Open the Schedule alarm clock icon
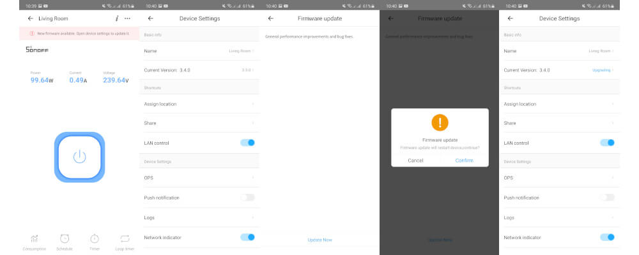Image resolution: width=639 pixels, height=255 pixels. click(65, 238)
